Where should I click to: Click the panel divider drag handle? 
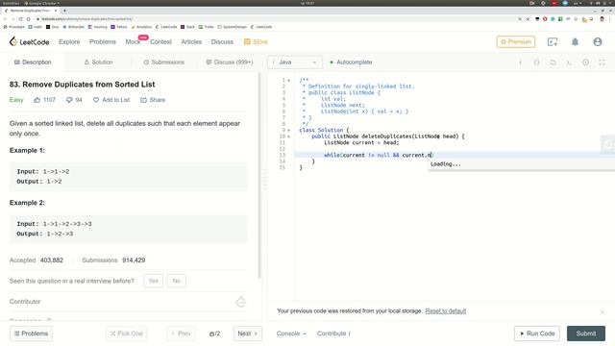265,180
